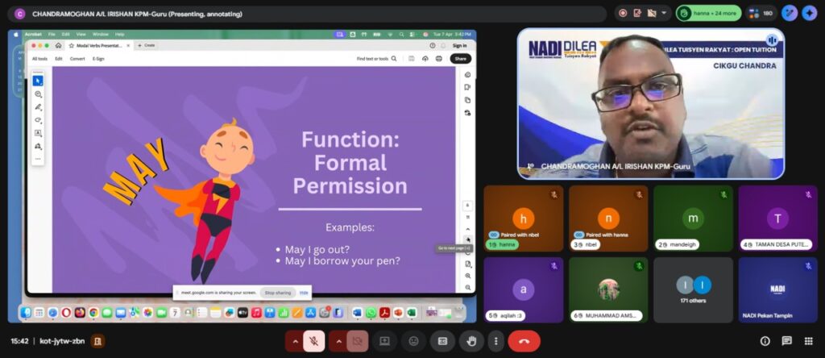Toggle closed captions button
The height and width of the screenshot is (358, 825).
point(442,341)
